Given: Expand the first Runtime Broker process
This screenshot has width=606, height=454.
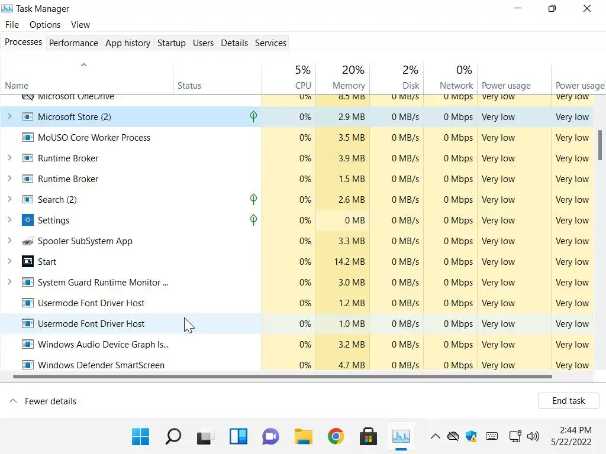Looking at the screenshot, I should point(9,157).
